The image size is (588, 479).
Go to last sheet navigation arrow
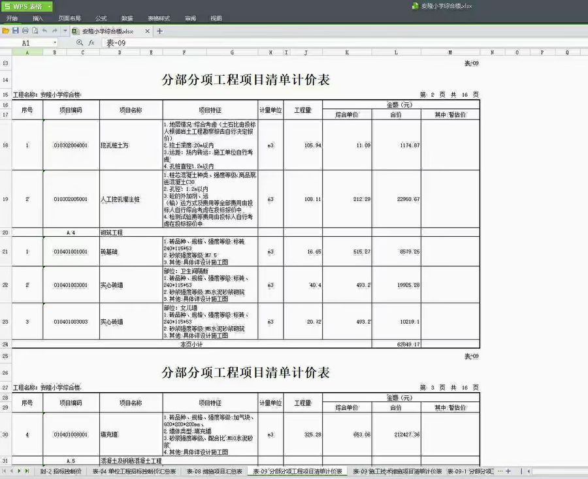[27, 471]
